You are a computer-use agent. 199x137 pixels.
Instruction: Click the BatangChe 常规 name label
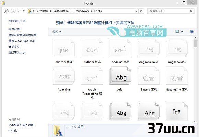click(x=177, y=90)
